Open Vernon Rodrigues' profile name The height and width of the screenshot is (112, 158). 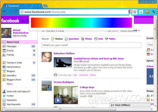(x=64, y=82)
